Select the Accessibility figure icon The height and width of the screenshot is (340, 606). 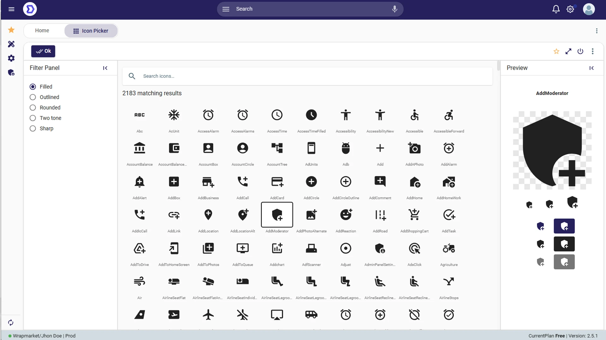click(346, 115)
